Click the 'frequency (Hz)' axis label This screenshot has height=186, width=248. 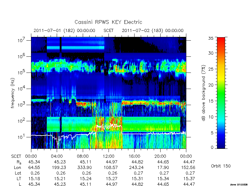tap(13, 93)
